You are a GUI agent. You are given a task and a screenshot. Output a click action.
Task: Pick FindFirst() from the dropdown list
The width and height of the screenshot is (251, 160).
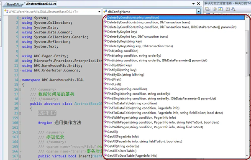[114, 79]
